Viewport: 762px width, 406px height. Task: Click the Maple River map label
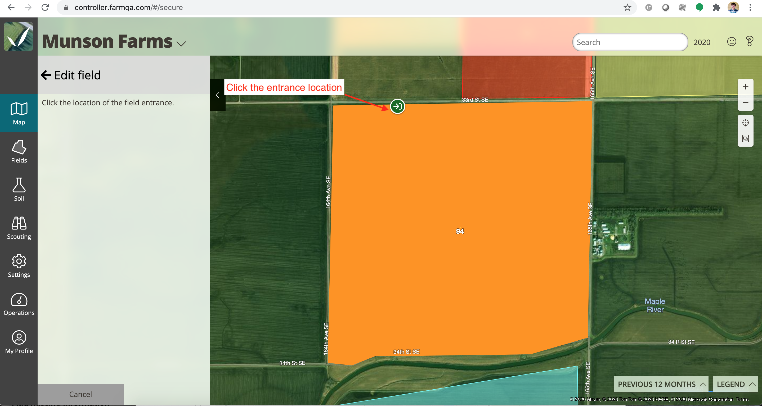(655, 305)
